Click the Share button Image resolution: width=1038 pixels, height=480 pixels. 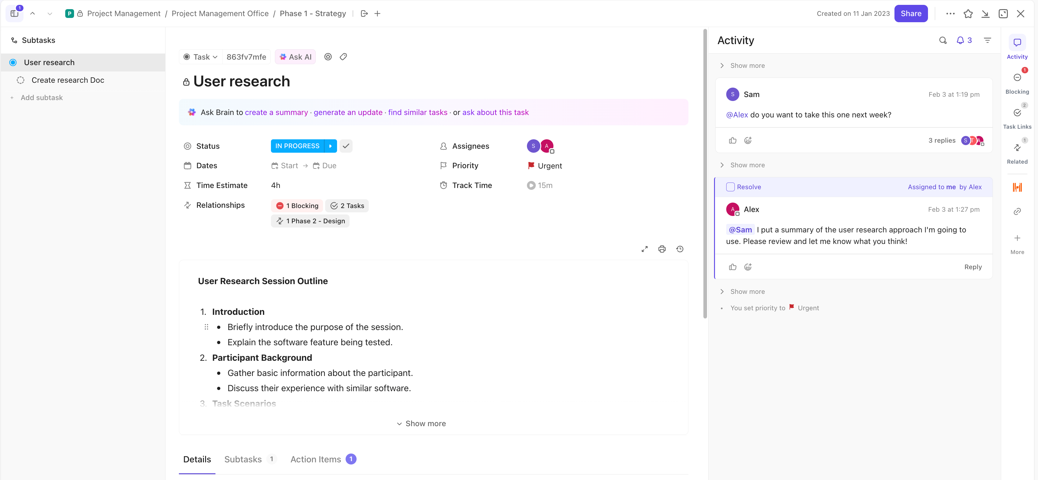tap(911, 13)
